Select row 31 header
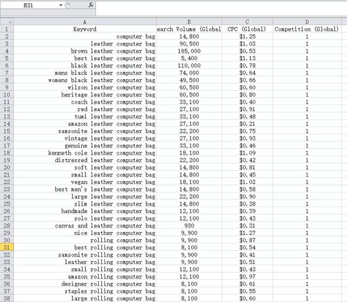 (7, 247)
